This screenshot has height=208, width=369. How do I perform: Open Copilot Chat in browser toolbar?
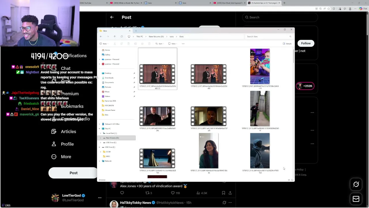(x=363, y=9)
